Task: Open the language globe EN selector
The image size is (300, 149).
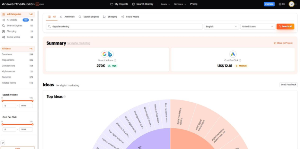Action: click(x=282, y=4)
